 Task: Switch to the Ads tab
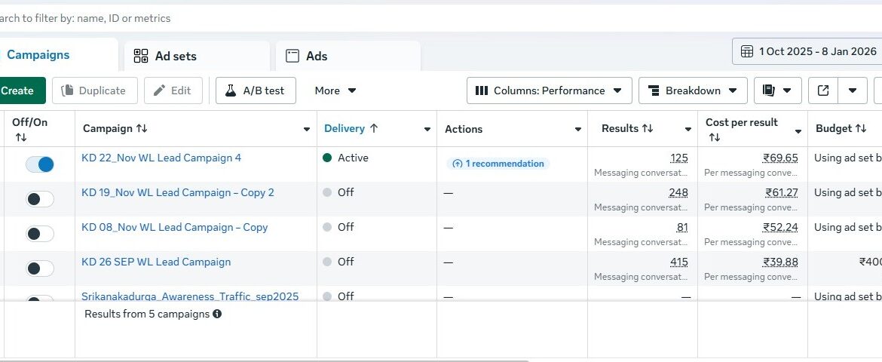(x=316, y=56)
